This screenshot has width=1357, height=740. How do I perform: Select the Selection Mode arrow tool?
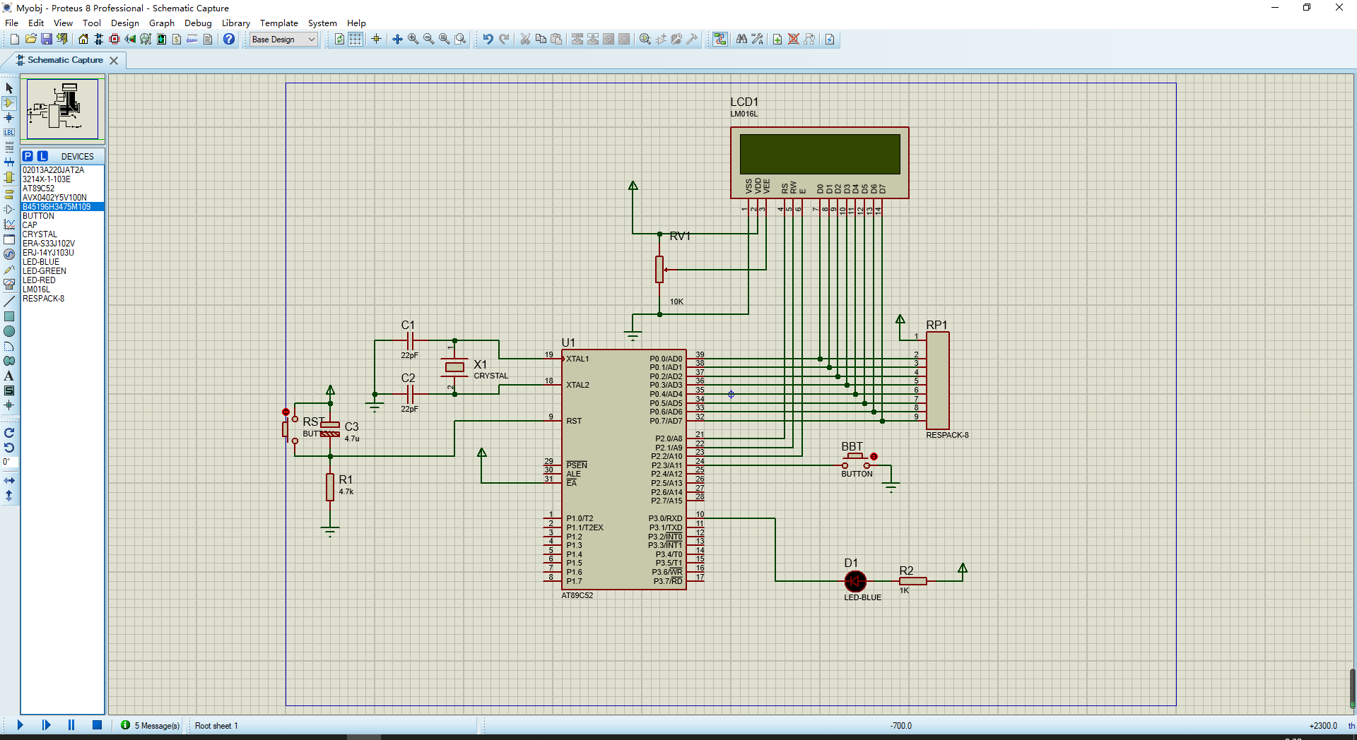coord(9,88)
